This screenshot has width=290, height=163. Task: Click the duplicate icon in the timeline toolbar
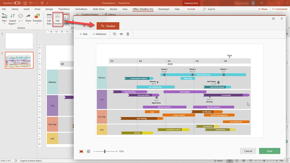click(x=115, y=34)
